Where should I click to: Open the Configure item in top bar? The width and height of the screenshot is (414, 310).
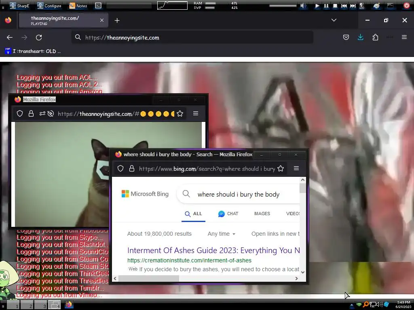[49, 6]
